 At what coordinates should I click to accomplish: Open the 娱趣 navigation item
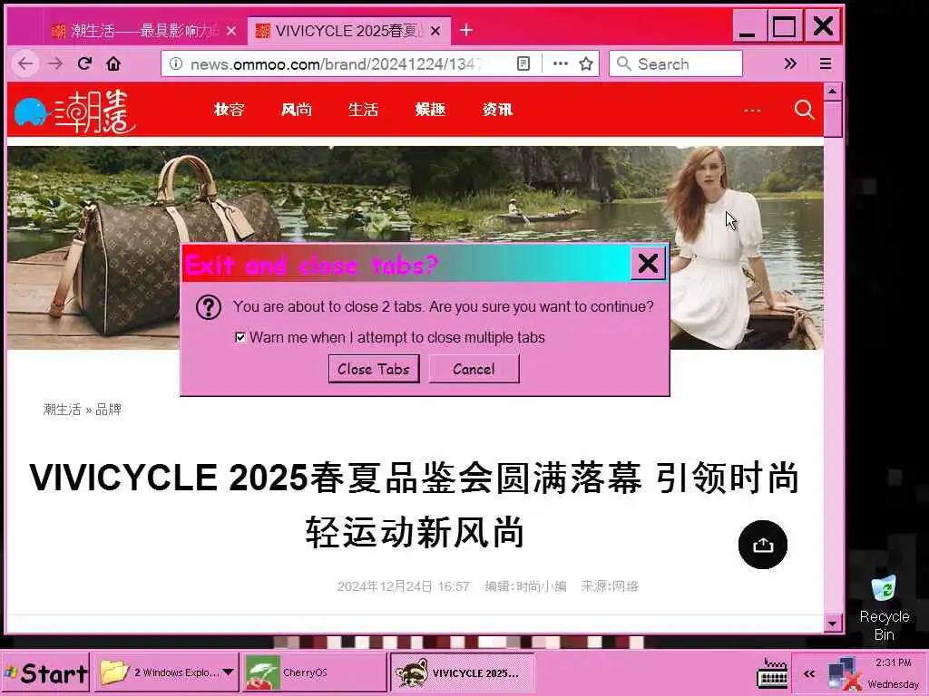[x=430, y=110]
